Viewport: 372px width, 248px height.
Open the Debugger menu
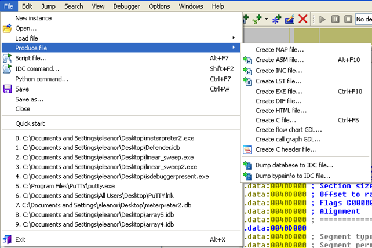pos(126,6)
